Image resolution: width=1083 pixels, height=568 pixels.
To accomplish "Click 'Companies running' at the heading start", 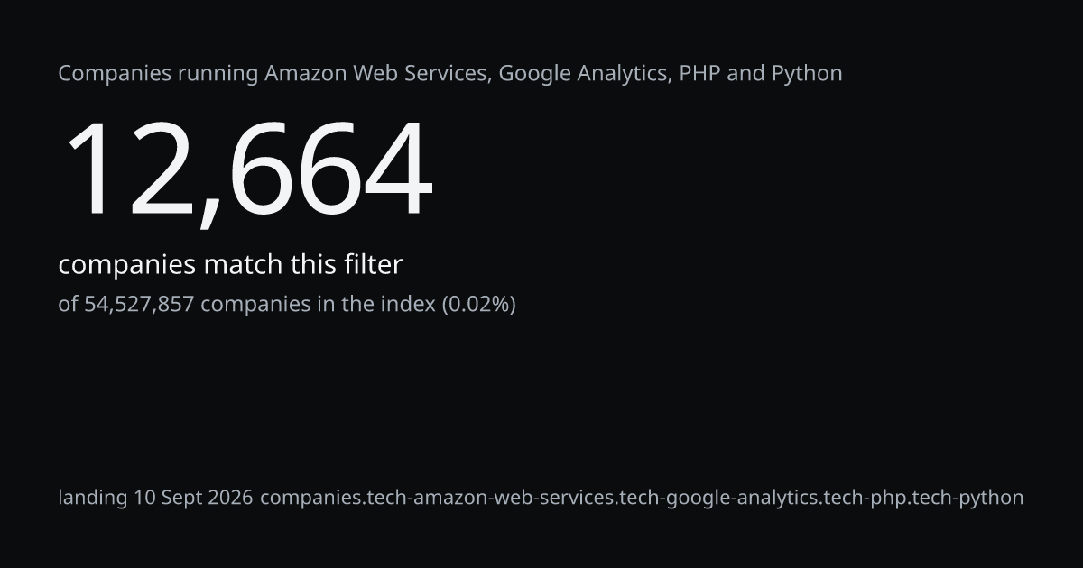I will [158, 74].
